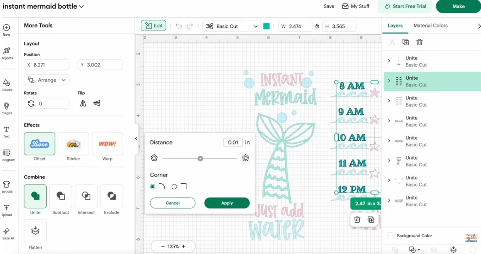Screen dimensions: 481x254
Task: Click the minimum offset distance icon
Action: 154,158
